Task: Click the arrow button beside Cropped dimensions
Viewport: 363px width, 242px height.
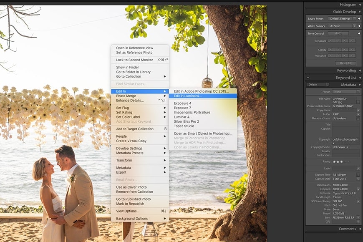Action: [x=358, y=189]
